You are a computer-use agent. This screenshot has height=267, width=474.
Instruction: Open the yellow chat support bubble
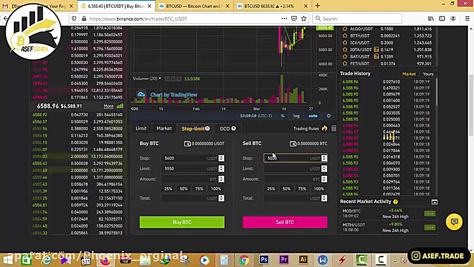[x=454, y=222]
